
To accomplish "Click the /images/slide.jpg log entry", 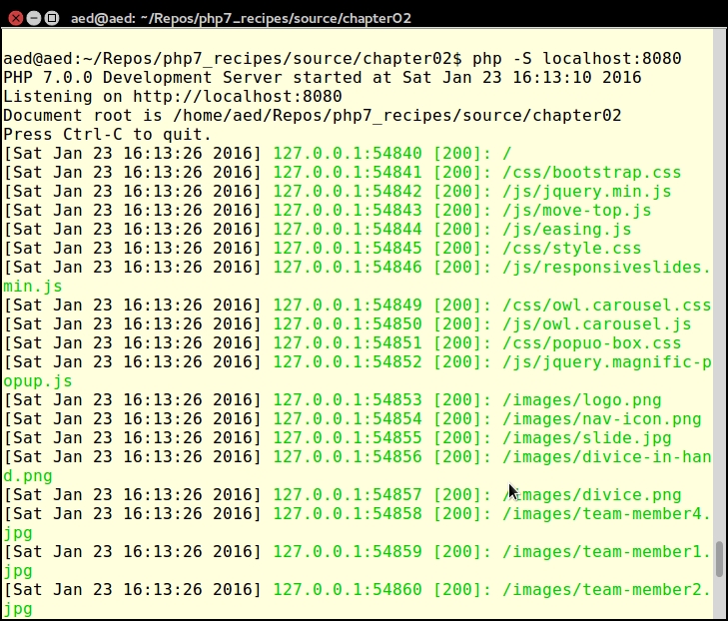I will click(587, 438).
